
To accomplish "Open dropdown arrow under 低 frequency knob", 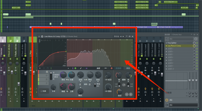I will [x=119, y=82].
